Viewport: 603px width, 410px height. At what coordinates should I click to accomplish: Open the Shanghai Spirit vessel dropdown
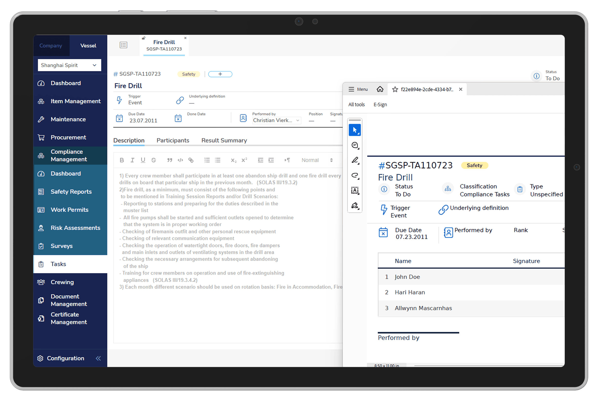(x=69, y=65)
